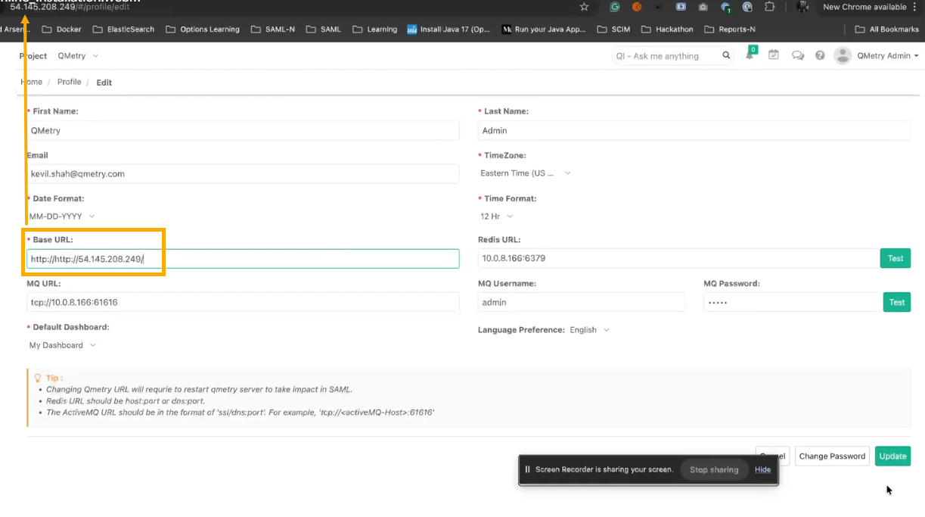925x517 pixels.
Task: Focus the Redis URL field
Action: [x=678, y=258]
